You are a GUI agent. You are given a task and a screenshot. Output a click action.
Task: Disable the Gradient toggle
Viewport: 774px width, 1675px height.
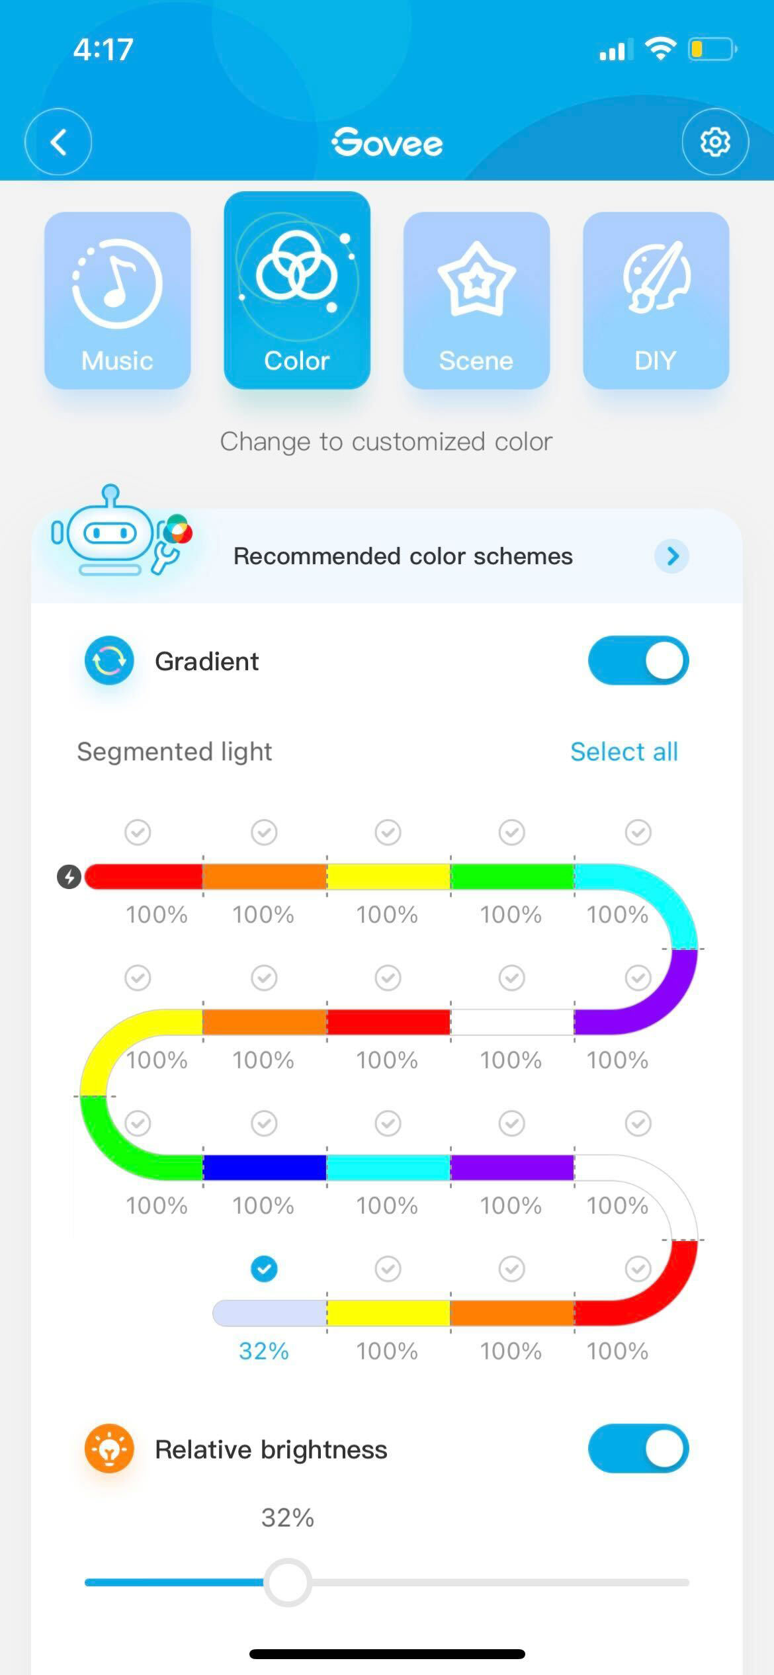(638, 660)
